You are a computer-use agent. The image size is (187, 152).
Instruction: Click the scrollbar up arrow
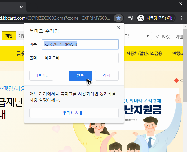185,27
